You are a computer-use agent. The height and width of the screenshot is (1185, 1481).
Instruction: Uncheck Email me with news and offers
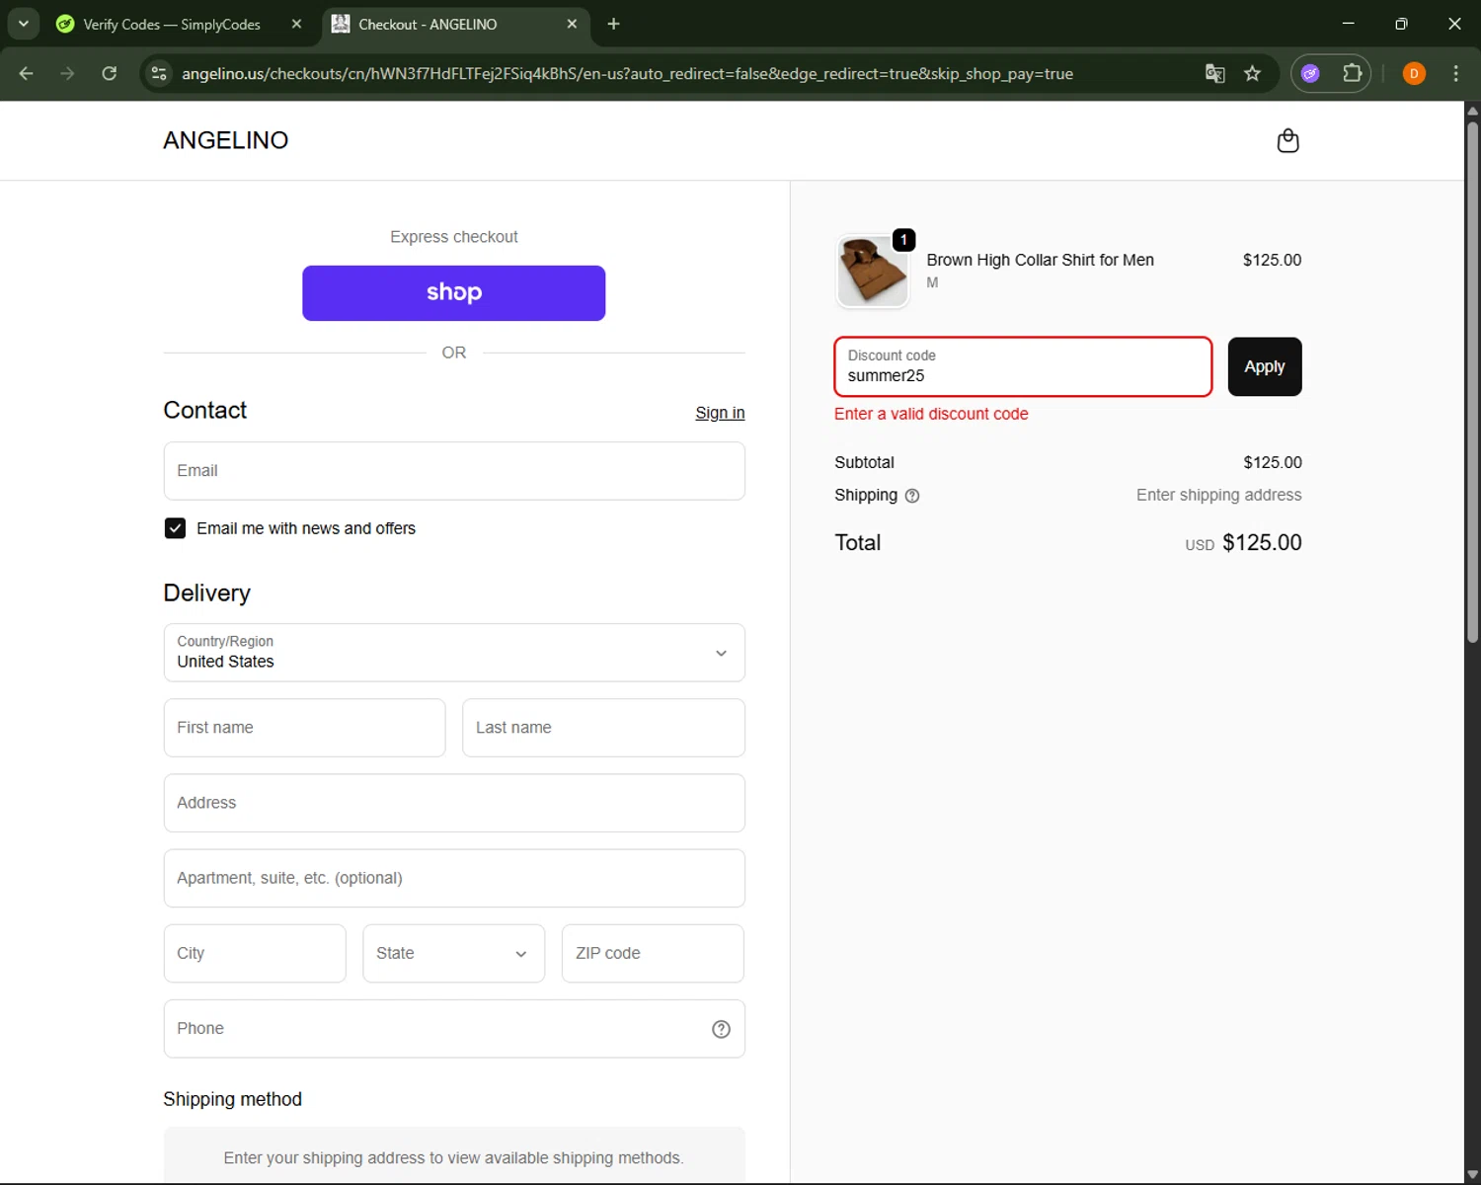coord(175,528)
